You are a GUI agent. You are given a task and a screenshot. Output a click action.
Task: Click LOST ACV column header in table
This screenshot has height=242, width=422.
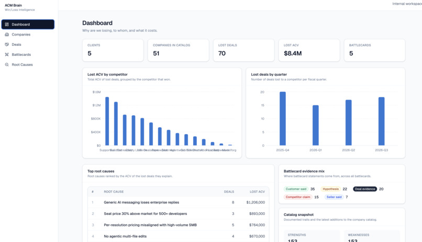(x=257, y=191)
